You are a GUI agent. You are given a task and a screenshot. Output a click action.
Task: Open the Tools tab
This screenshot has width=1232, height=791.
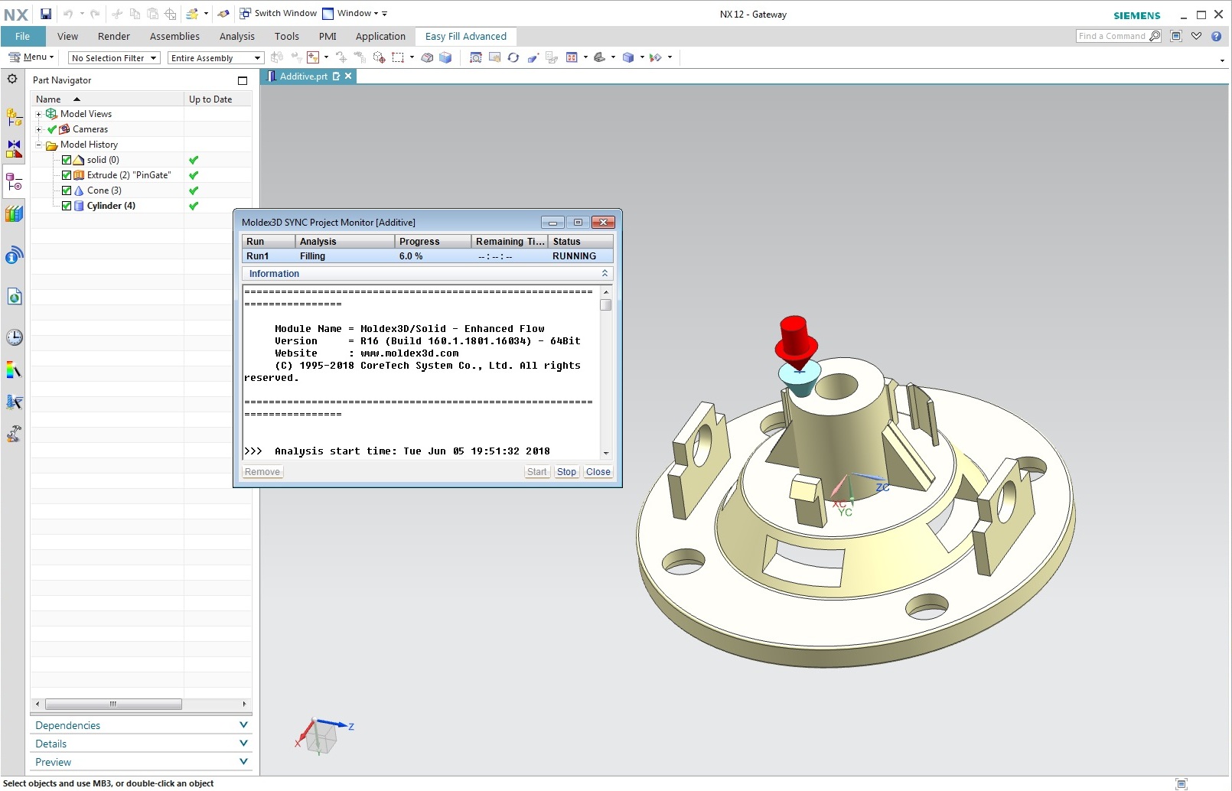point(287,36)
